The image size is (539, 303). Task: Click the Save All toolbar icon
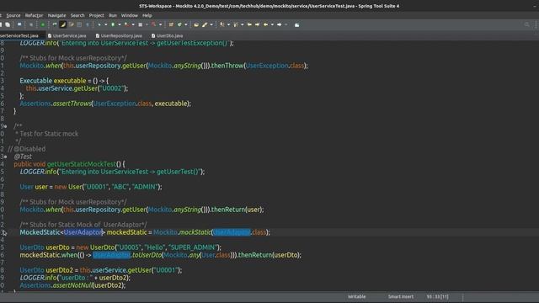pos(8,24)
